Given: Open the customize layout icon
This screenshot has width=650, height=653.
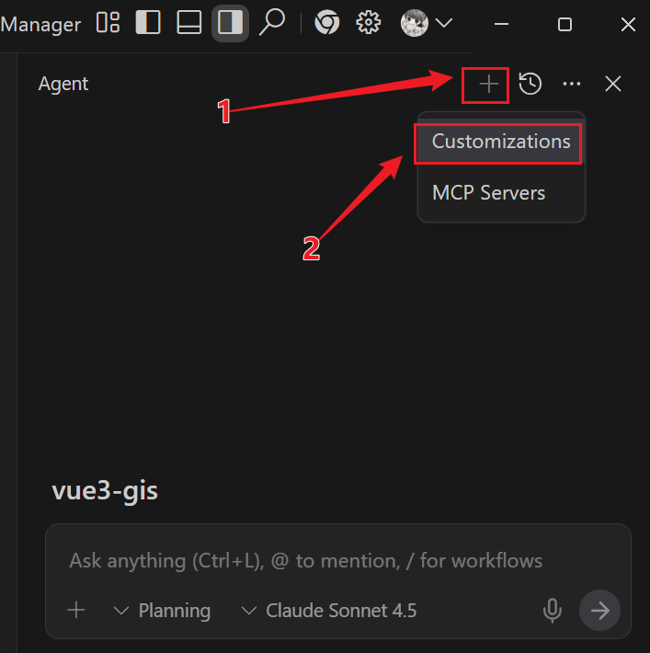Looking at the screenshot, I should [108, 23].
